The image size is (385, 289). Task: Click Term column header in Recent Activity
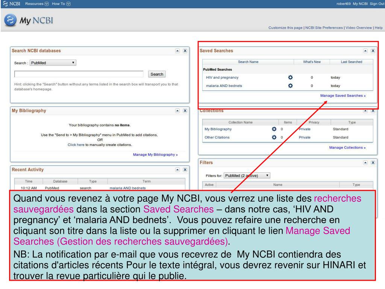pos(146,181)
